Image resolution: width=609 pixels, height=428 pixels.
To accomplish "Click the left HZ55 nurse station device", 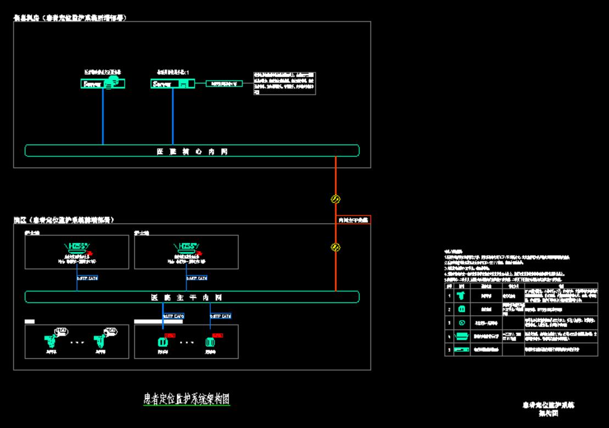I will (76, 248).
